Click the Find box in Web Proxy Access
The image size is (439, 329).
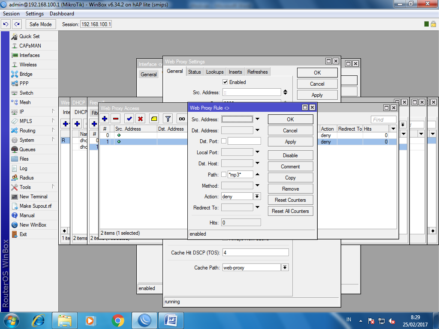(384, 120)
